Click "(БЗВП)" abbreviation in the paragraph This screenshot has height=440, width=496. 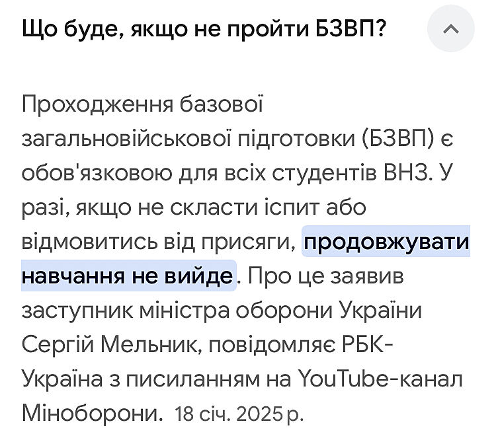pos(399,139)
